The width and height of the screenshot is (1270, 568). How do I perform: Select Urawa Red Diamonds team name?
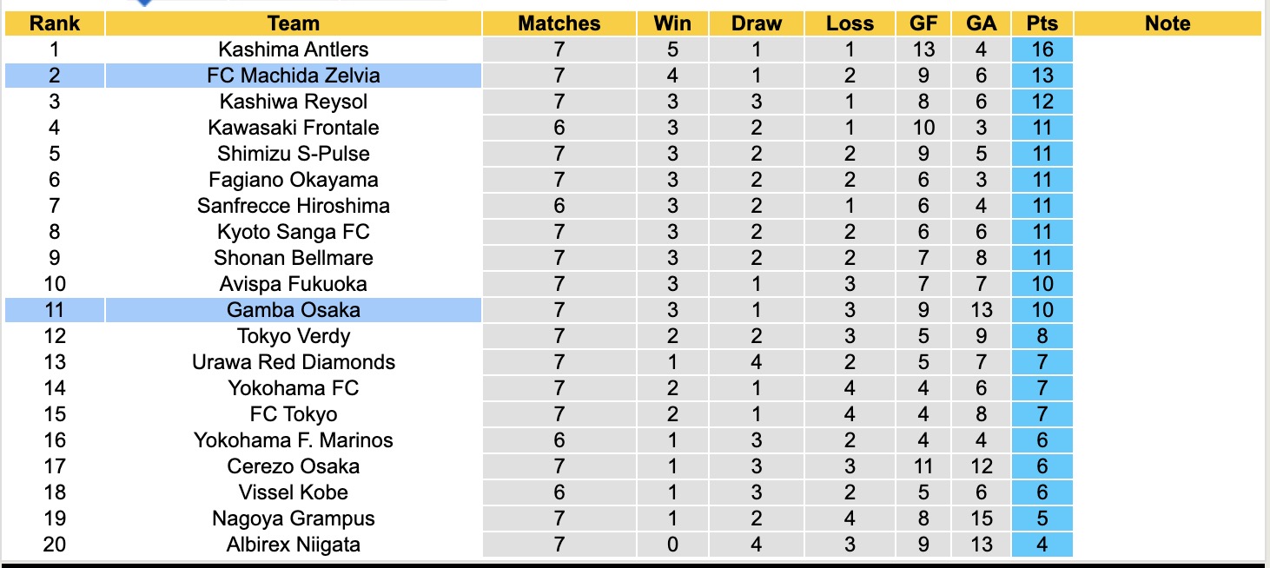[x=294, y=362]
